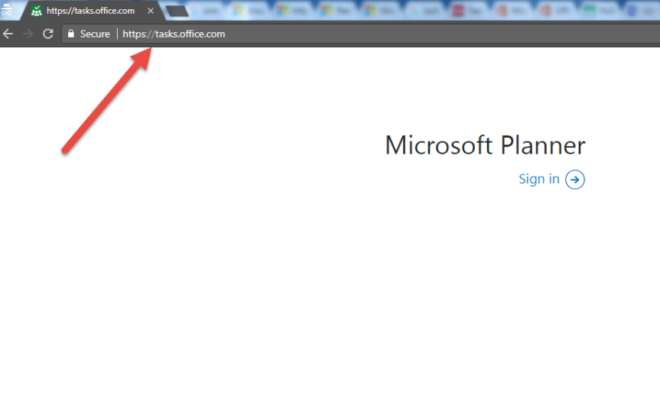Click the Secure label in address bar
This screenshot has width=660, height=402.
click(95, 34)
